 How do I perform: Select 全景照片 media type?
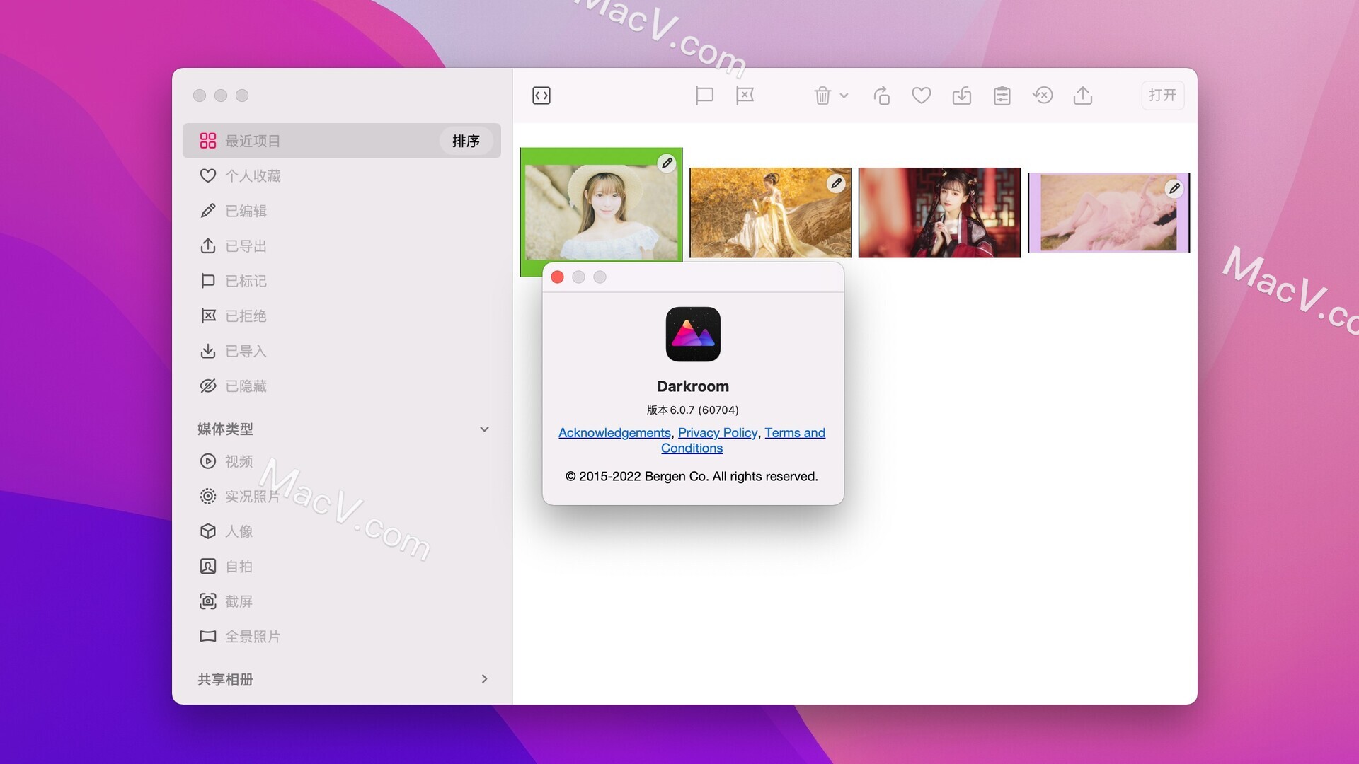pos(342,637)
